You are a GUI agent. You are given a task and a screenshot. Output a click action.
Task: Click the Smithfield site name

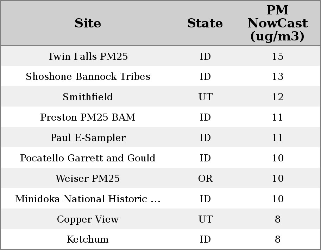click(88, 97)
